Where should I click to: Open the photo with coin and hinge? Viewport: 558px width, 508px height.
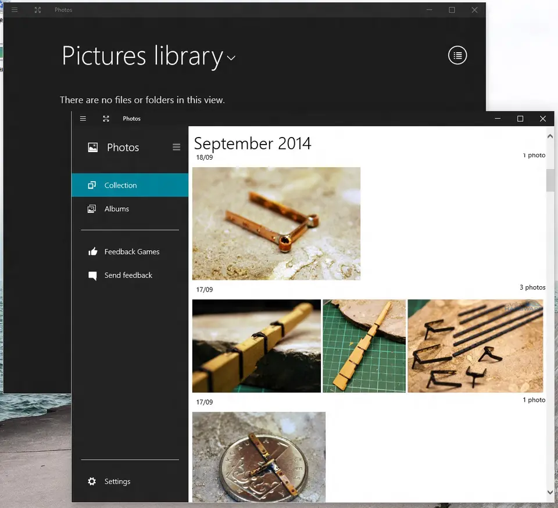(259, 457)
